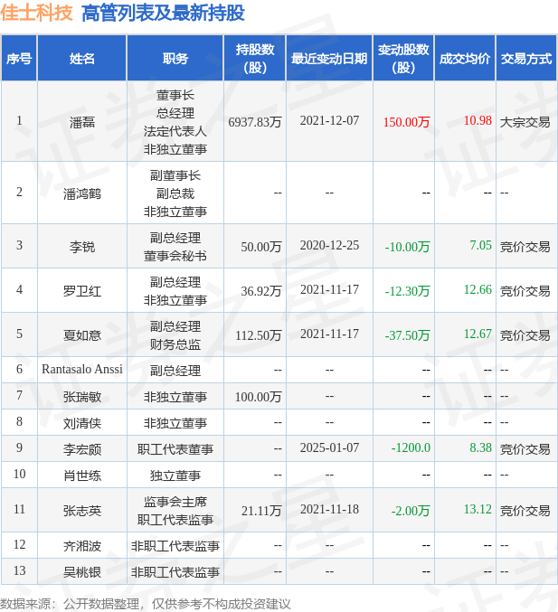Click the name 齐湘波
The width and height of the screenshot is (558, 612).
pyautogui.click(x=82, y=546)
